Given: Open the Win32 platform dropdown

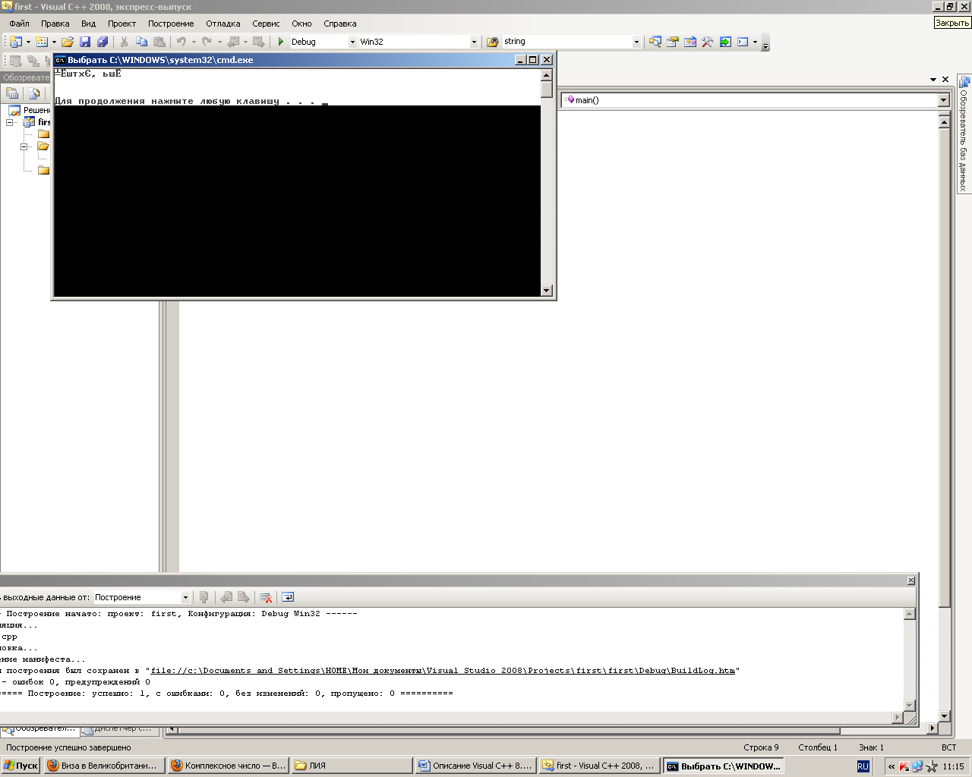Looking at the screenshot, I should pos(474,42).
